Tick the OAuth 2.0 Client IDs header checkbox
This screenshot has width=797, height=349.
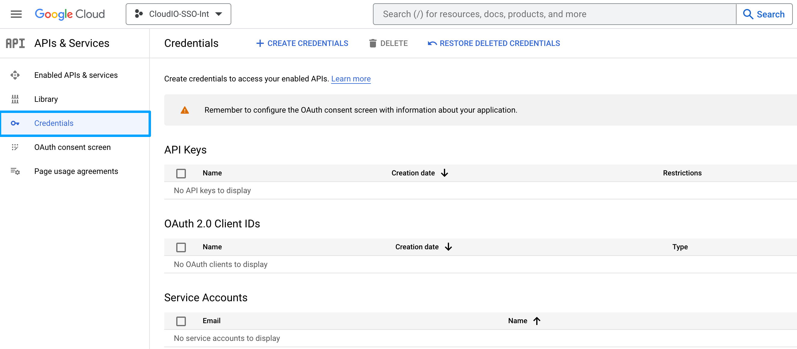coord(181,247)
